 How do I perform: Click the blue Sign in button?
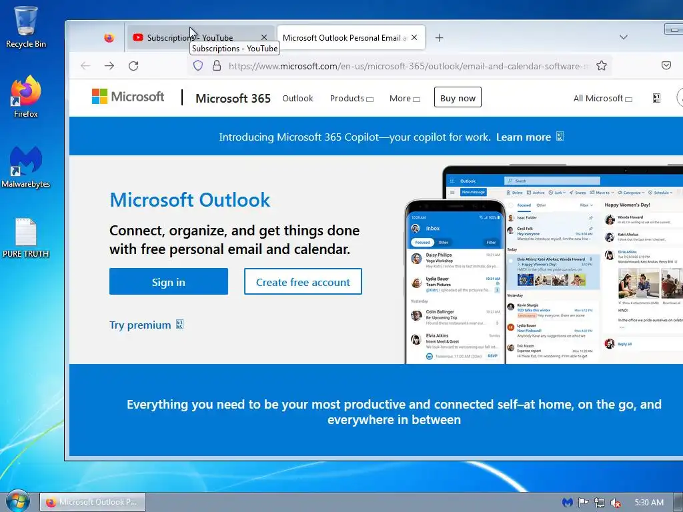click(169, 282)
